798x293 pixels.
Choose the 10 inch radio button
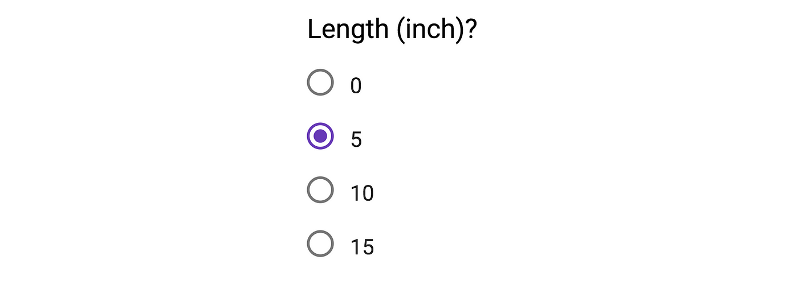[320, 189]
